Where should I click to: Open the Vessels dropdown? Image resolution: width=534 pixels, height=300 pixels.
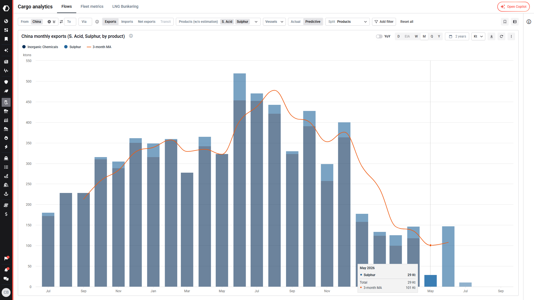coord(274,22)
